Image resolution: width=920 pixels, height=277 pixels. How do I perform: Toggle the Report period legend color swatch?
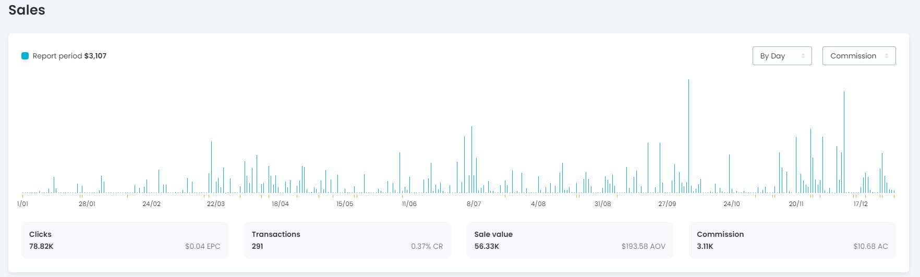point(25,56)
